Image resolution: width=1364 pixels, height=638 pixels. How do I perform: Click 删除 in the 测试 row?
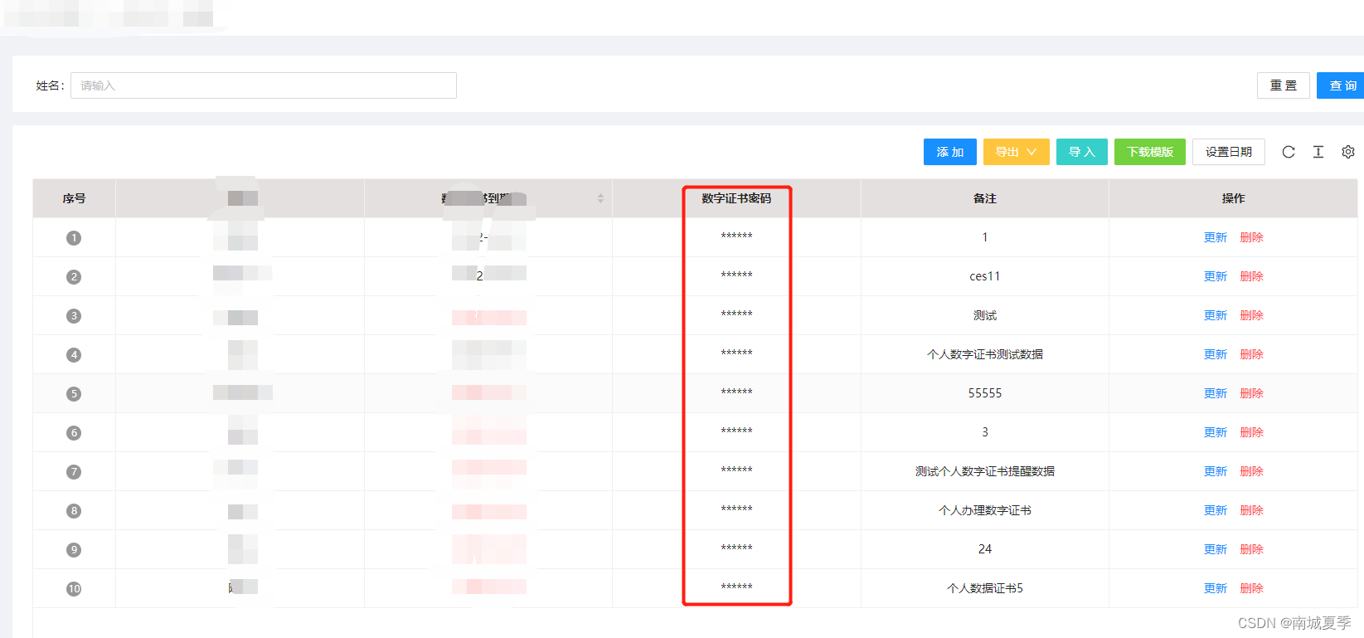pyautogui.click(x=1252, y=315)
